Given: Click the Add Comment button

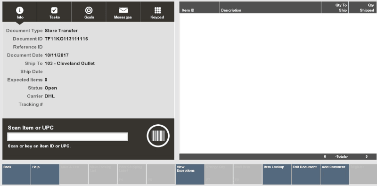Looking at the screenshot, I should coord(335,175).
